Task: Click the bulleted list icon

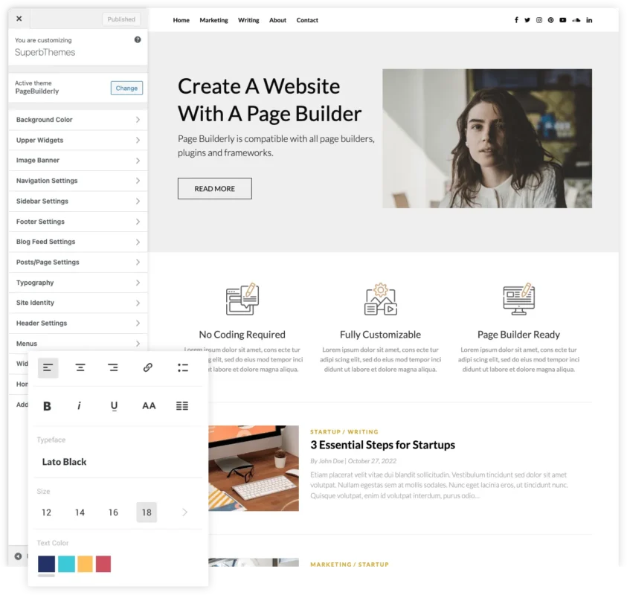Action: [183, 367]
